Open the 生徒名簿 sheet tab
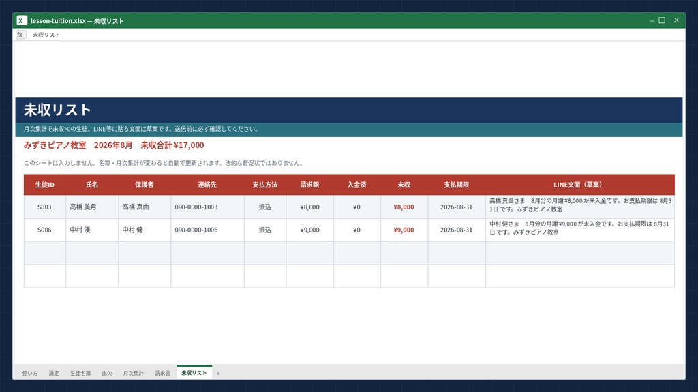The height and width of the screenshot is (392, 698). tap(80, 374)
